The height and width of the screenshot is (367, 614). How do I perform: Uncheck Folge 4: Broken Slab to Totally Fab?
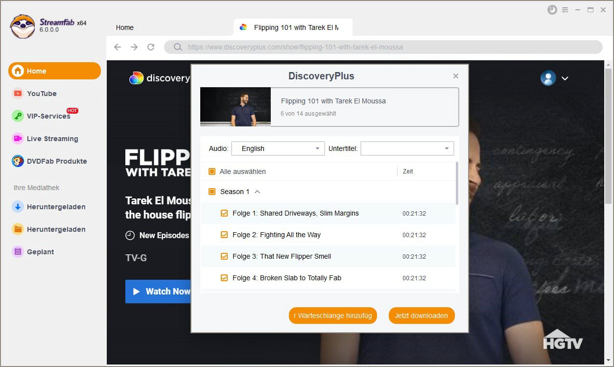tap(224, 278)
